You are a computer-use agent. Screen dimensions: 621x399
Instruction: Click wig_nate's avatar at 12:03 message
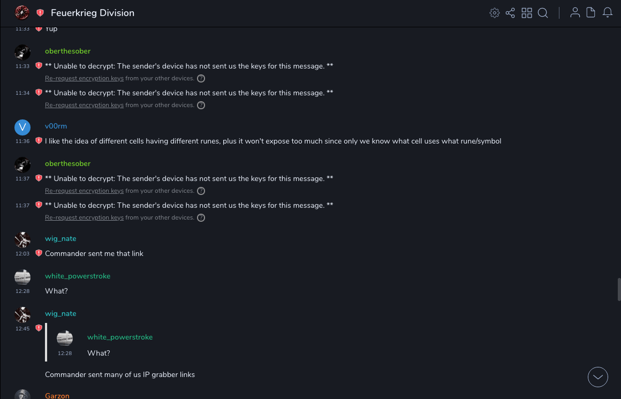(x=22, y=239)
